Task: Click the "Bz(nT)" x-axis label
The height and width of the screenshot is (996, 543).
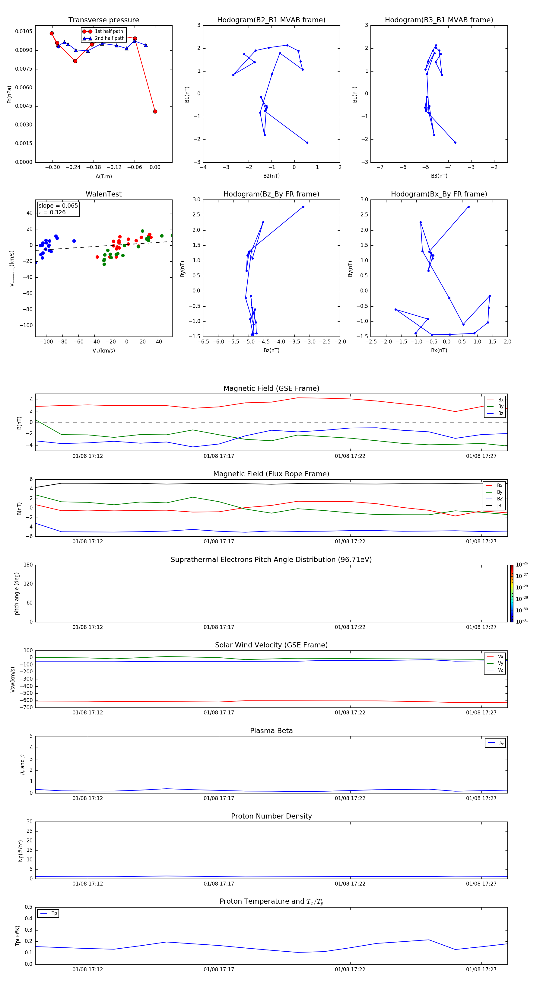Action: (x=271, y=351)
